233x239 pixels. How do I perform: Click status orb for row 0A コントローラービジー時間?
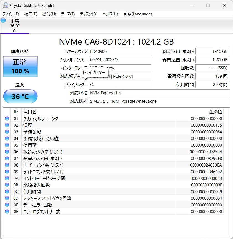[7, 178]
